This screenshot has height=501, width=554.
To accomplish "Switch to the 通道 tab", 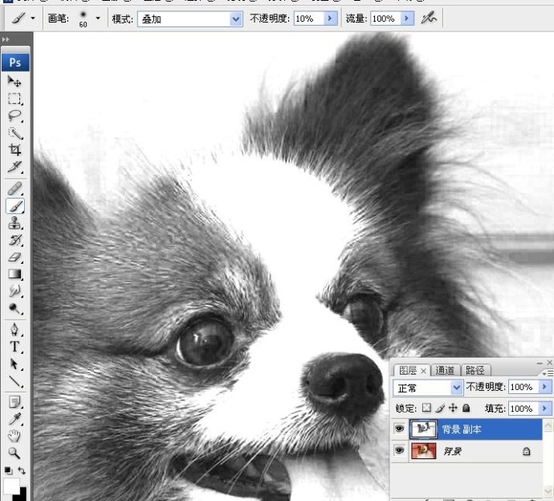I will pos(445,370).
